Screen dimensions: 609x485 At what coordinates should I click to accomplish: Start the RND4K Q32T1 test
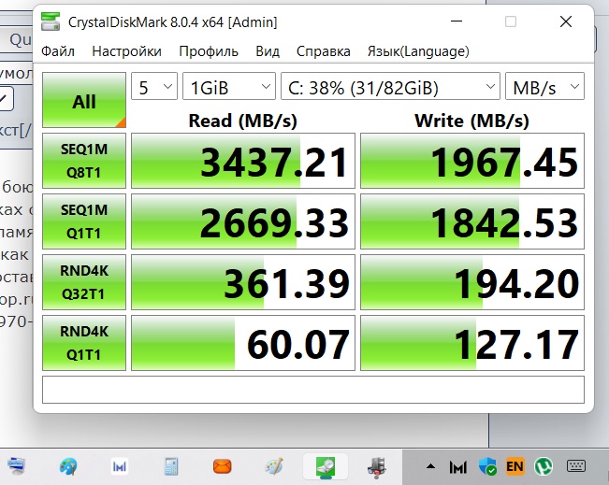tap(84, 282)
